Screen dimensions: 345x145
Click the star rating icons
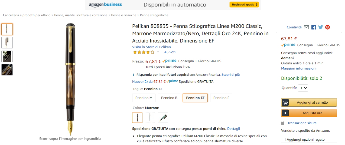[x=143, y=52]
